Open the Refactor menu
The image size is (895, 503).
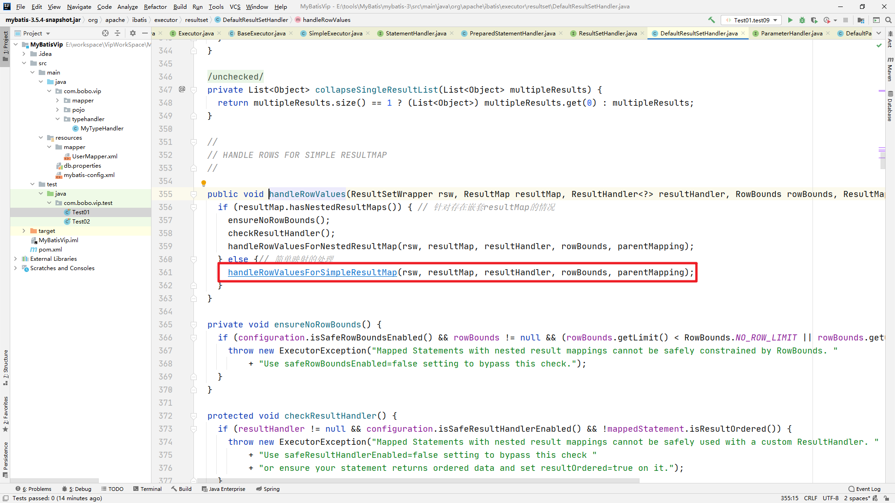pyautogui.click(x=155, y=7)
